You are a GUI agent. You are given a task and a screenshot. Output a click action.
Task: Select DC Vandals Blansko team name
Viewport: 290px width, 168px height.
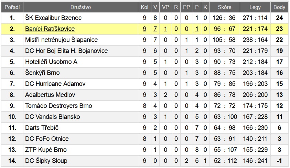coord(53,117)
